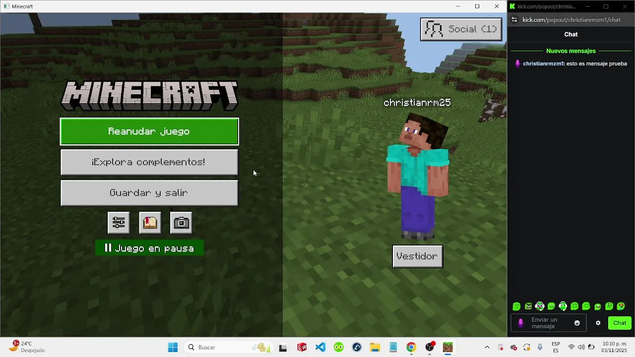Click the purple microphone badge beside christianrmzm1
The width and height of the screenshot is (635, 357).
click(517, 63)
